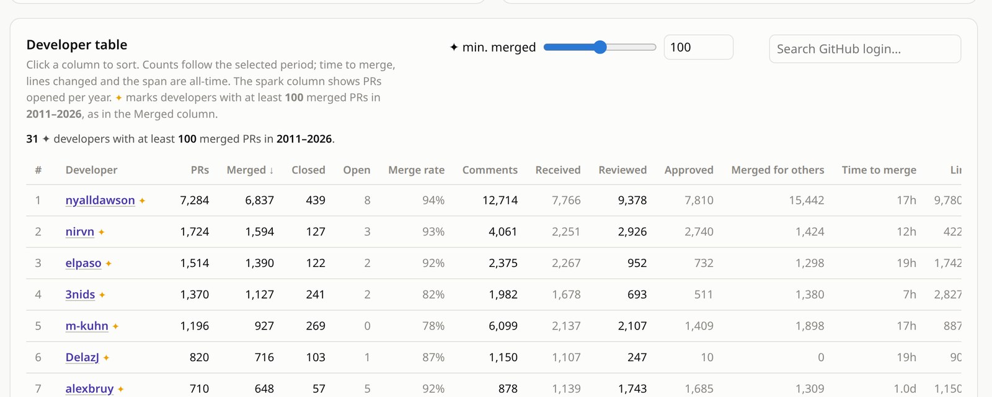The height and width of the screenshot is (397, 992).
Task: Open the DelazJ developer link
Action: tap(82, 357)
